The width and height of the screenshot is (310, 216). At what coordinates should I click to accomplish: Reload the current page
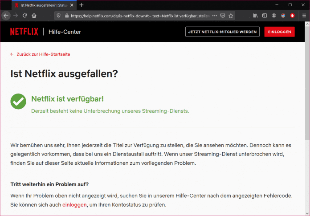[x=24, y=16]
